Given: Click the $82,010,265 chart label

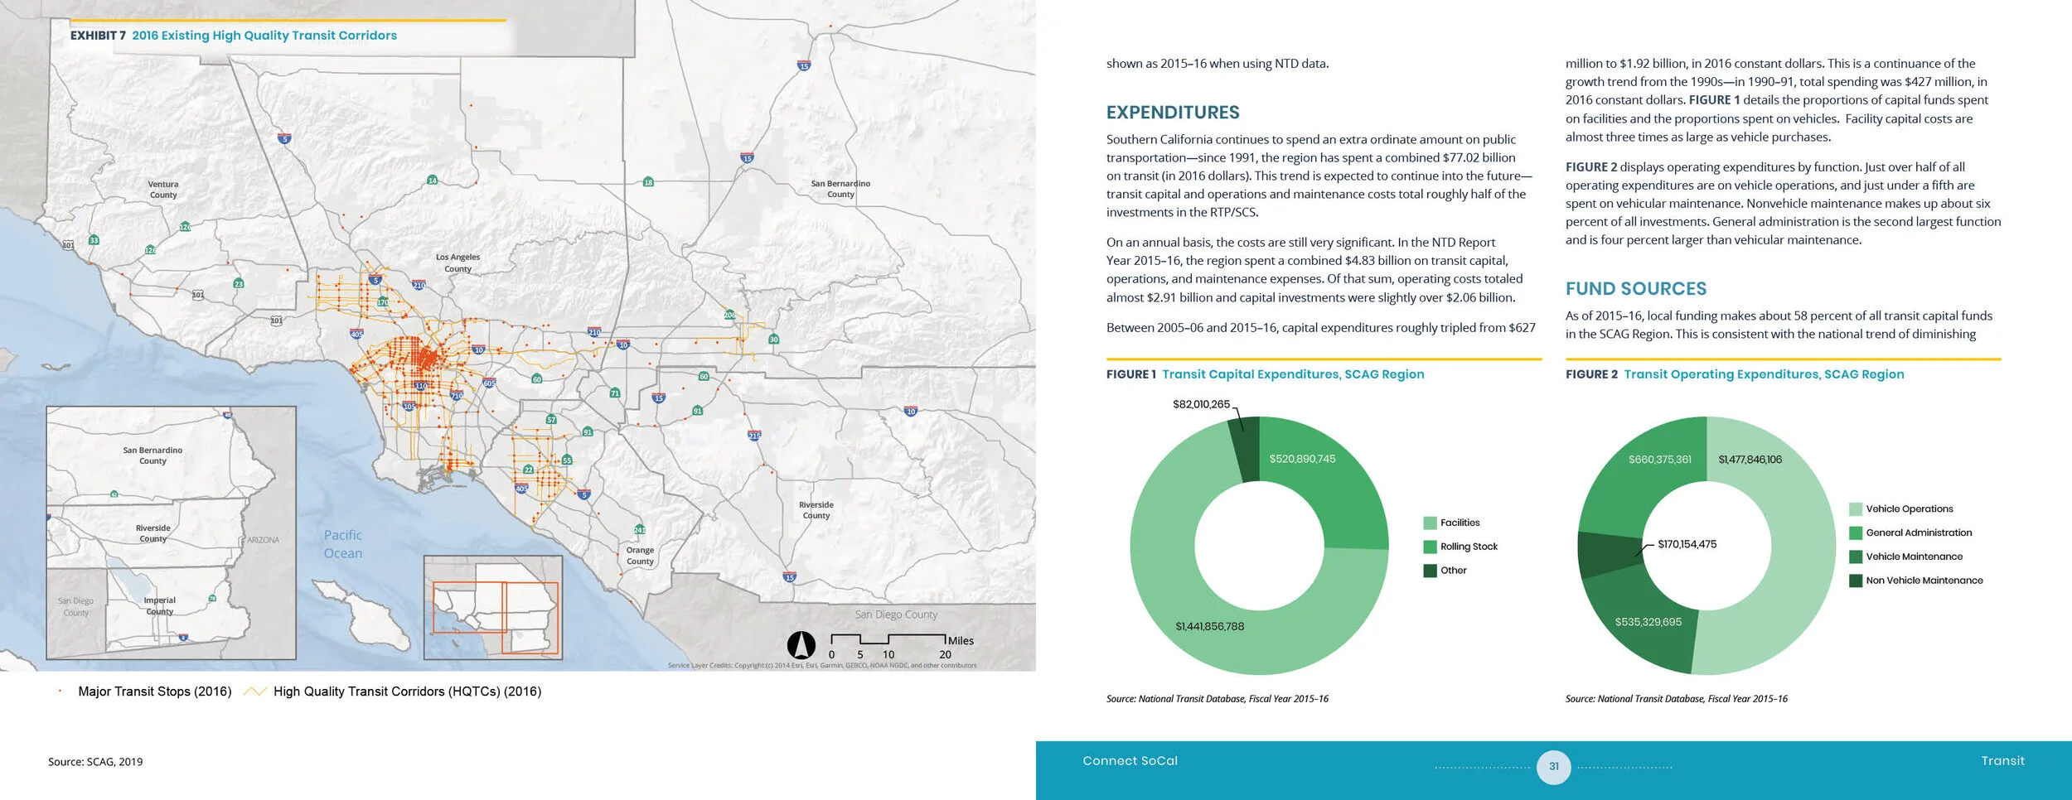Looking at the screenshot, I should 1201,404.
